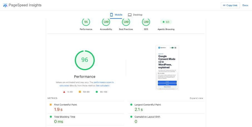252x127 pixels.
Task: Click the 0 ms Total Blocking Time value
Action: (59, 121)
